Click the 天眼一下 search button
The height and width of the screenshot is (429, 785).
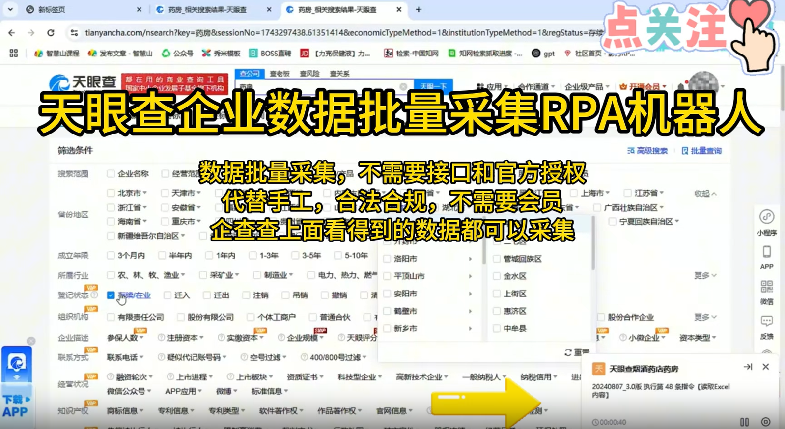tap(433, 85)
